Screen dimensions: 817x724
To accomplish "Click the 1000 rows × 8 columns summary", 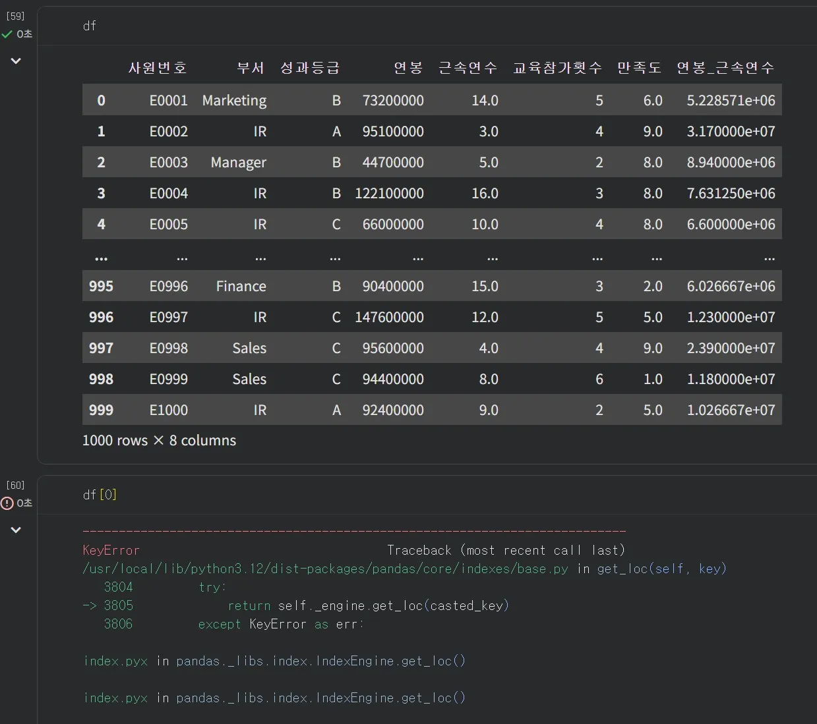I will pos(159,440).
